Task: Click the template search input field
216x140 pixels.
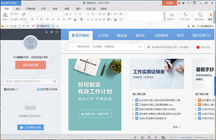Action: click(106, 47)
